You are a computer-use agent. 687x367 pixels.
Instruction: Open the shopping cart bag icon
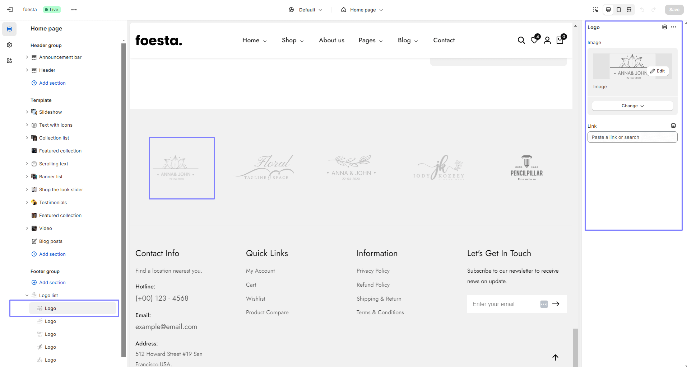click(x=560, y=40)
